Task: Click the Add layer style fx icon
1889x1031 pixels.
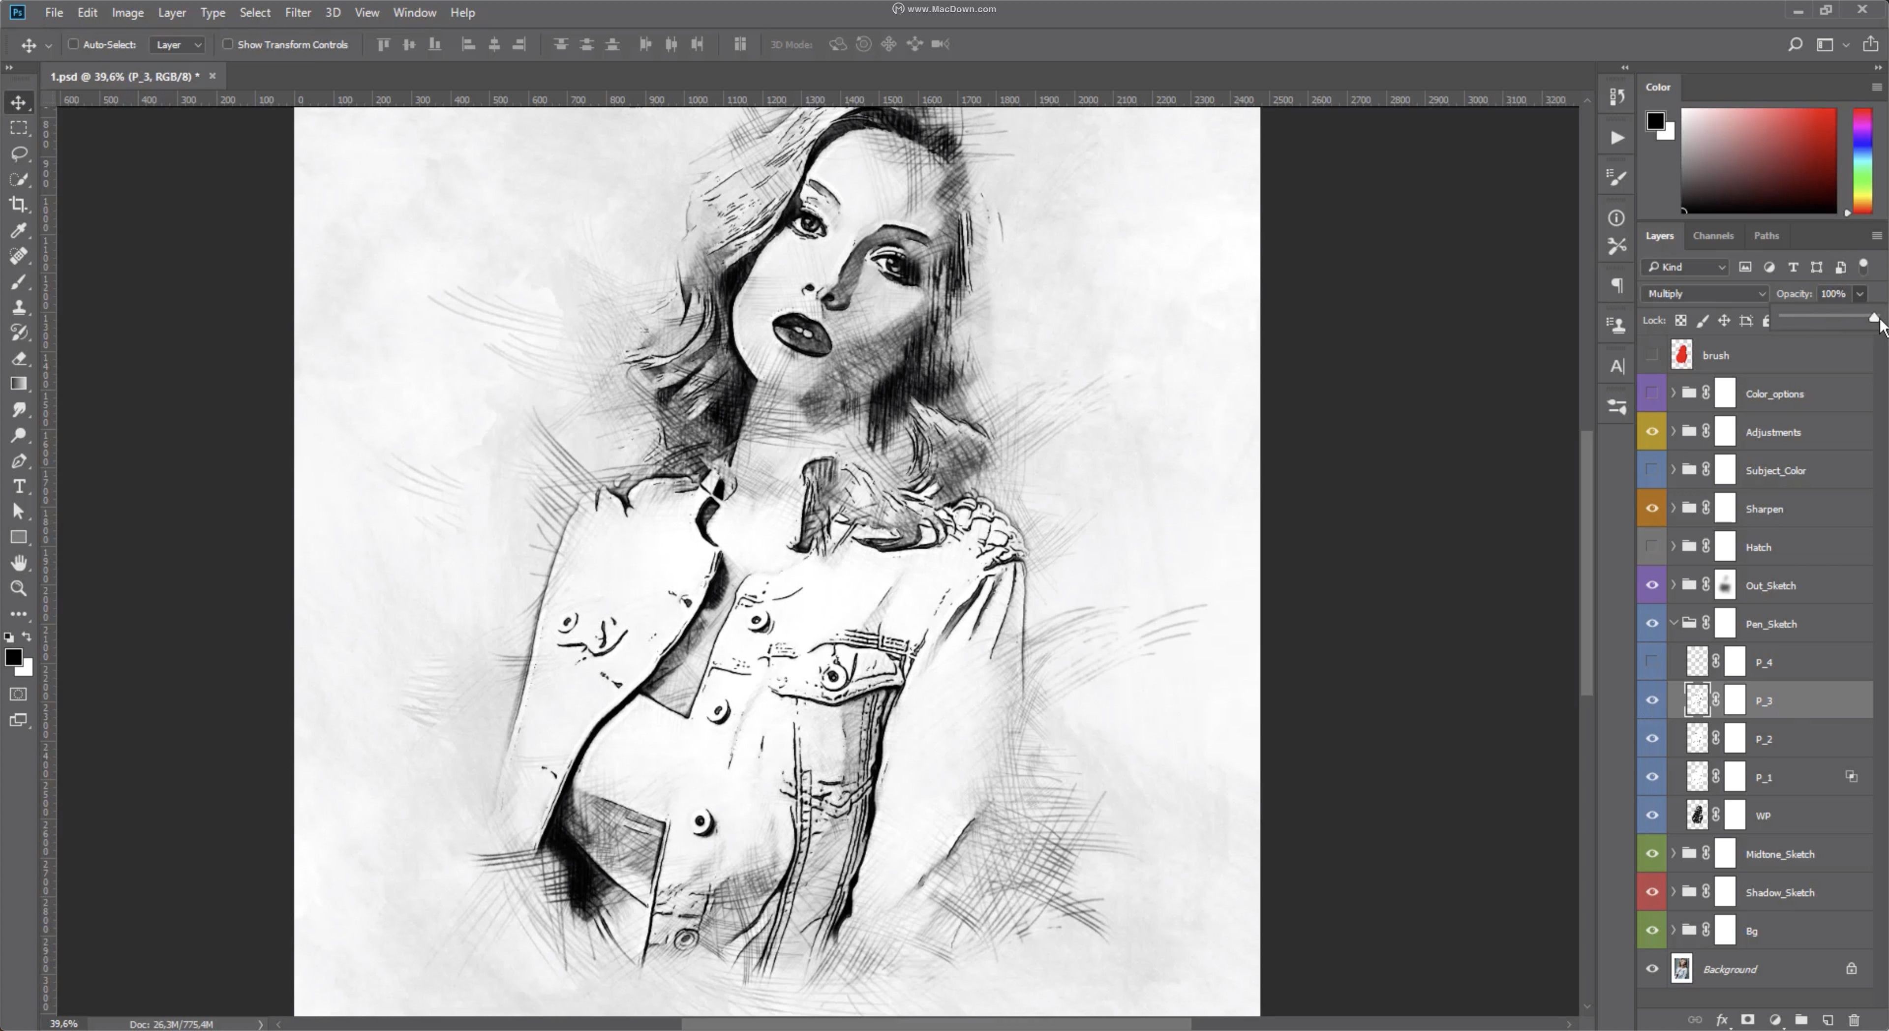Action: [1721, 1020]
